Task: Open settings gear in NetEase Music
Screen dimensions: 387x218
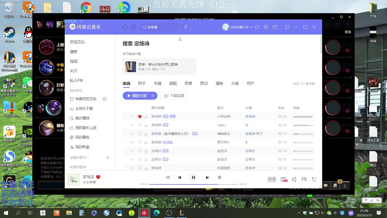Action: click(x=266, y=27)
